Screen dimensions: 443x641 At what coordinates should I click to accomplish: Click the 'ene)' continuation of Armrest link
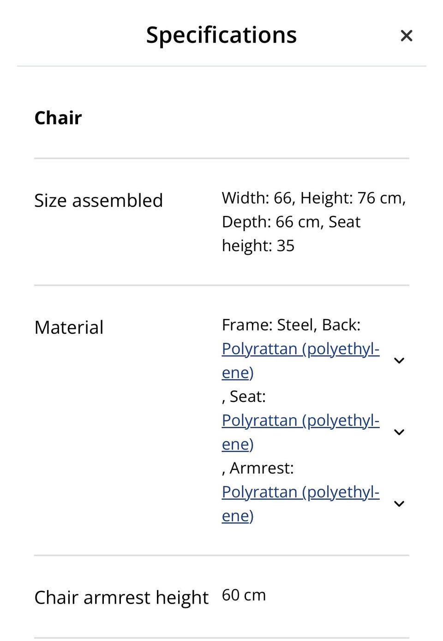238,516
